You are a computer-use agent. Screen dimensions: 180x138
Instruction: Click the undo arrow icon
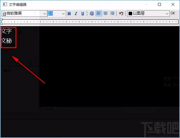point(121,14)
